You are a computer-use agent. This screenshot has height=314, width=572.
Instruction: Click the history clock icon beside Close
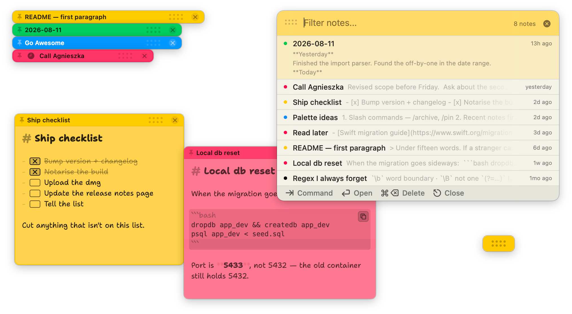[437, 193]
